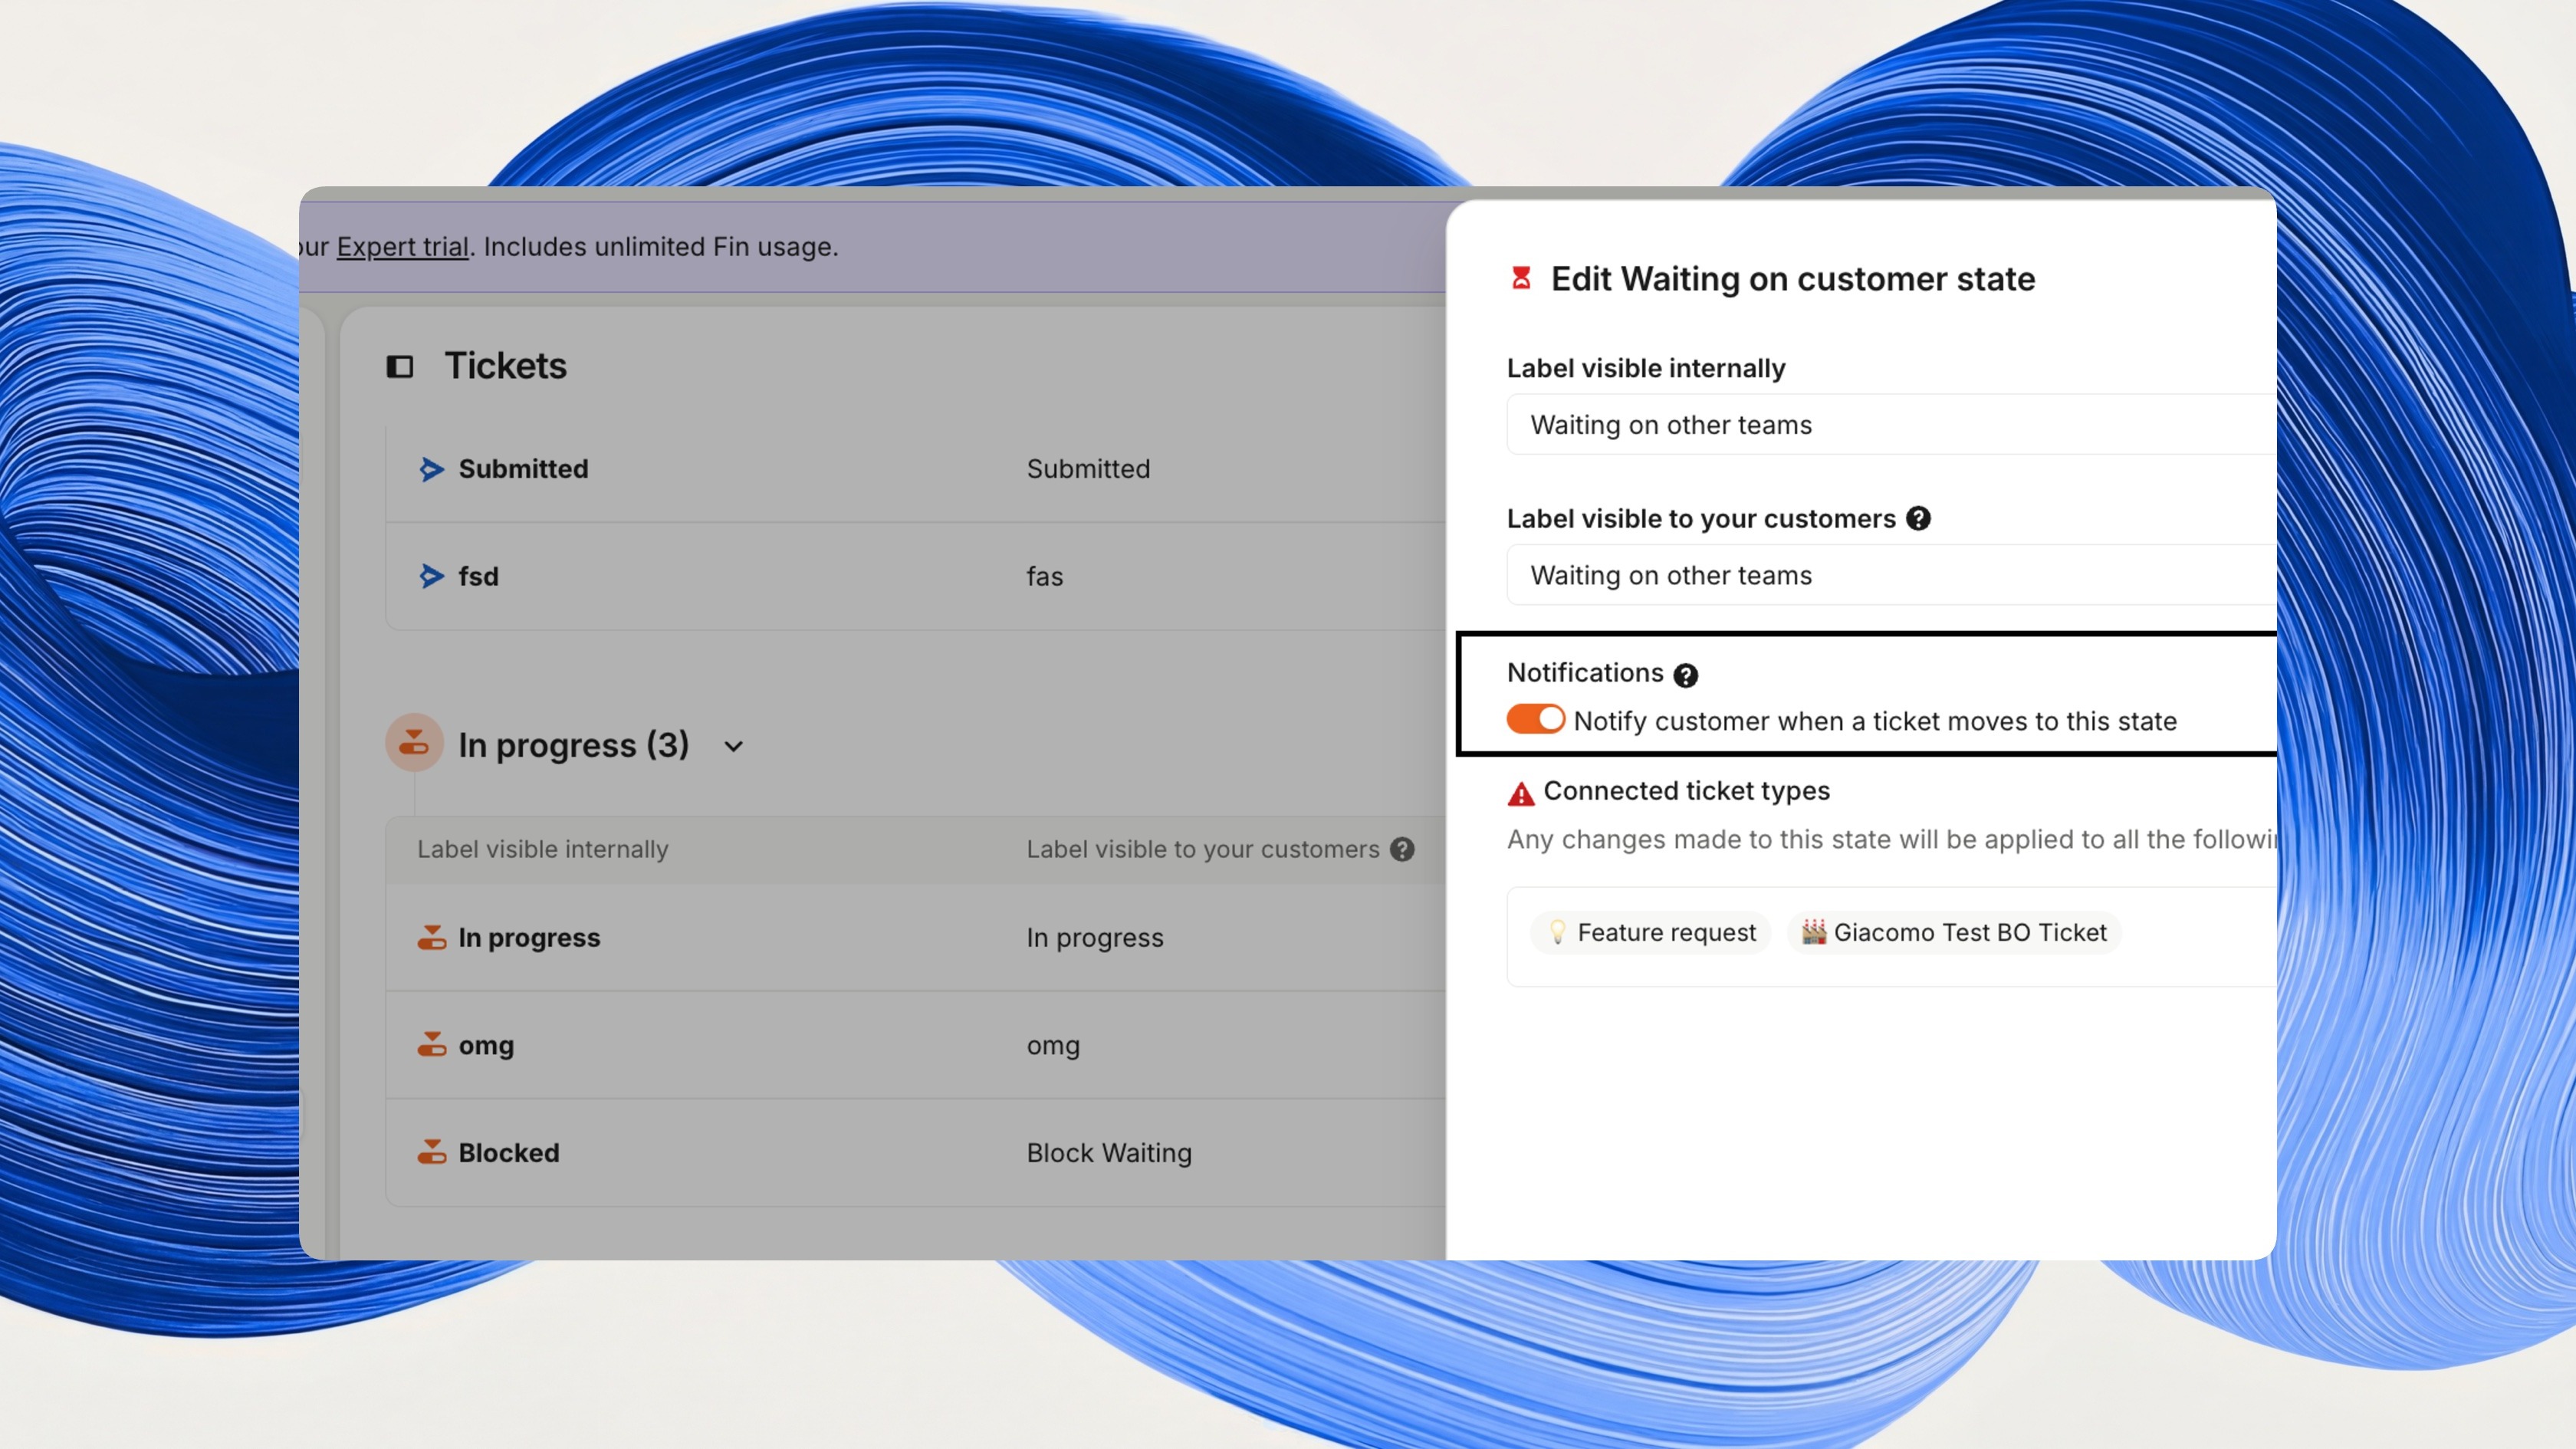Click the Edit Waiting on customer state title

[x=1793, y=279]
